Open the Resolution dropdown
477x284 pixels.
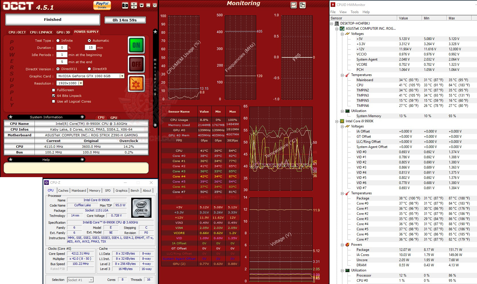click(x=81, y=83)
